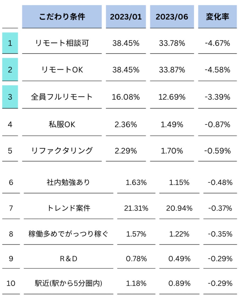Select the 稼働多めでがっつり稼ぐ label
This screenshot has height=300, width=241.
[68, 234]
